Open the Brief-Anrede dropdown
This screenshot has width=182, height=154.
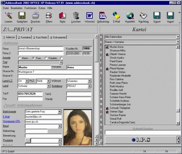coord(60,112)
